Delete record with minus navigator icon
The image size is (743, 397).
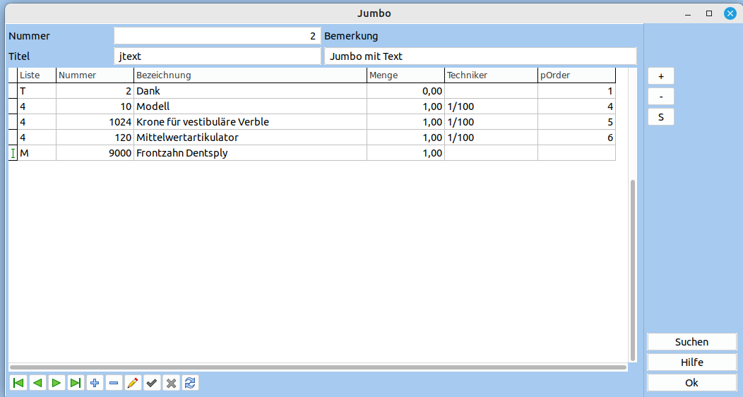(x=114, y=383)
